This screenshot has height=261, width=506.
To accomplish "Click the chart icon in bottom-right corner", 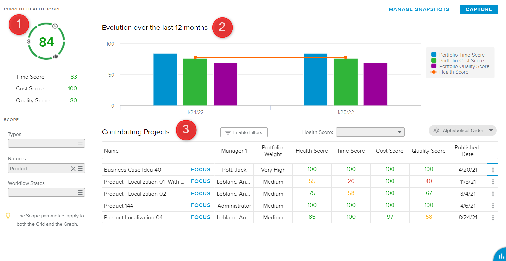I will (x=501, y=256).
